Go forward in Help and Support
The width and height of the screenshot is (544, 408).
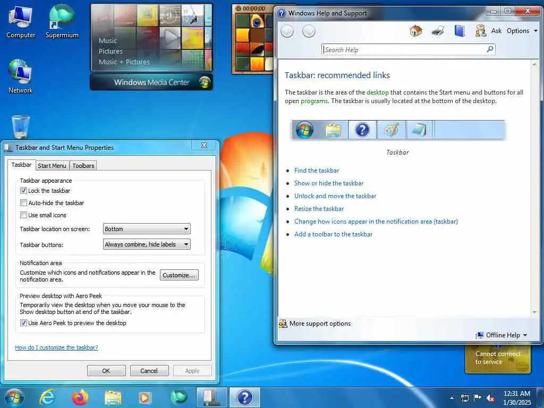click(309, 31)
